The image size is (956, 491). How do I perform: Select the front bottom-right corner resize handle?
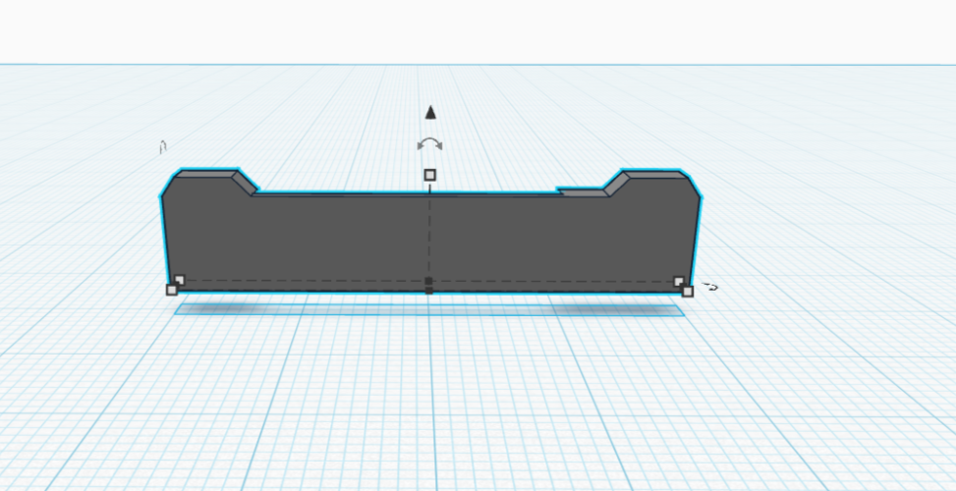tap(687, 291)
